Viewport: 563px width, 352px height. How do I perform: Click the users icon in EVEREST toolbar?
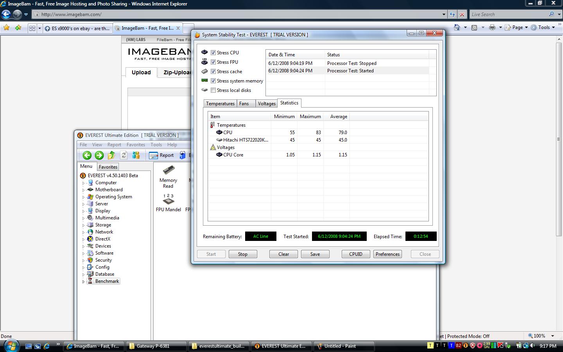point(136,155)
